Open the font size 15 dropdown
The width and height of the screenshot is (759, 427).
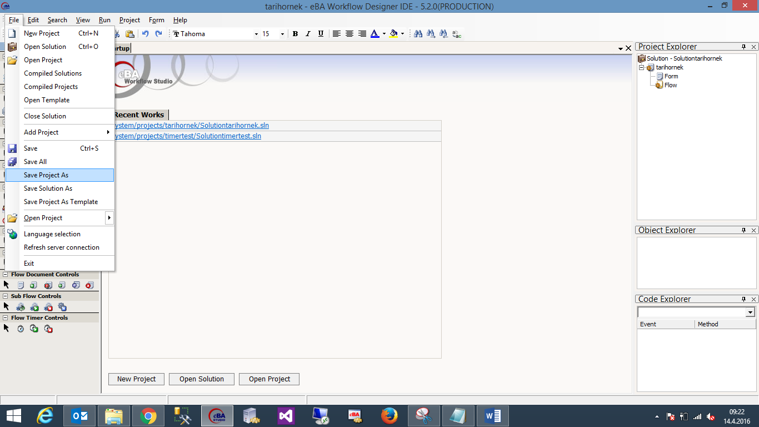(282, 34)
